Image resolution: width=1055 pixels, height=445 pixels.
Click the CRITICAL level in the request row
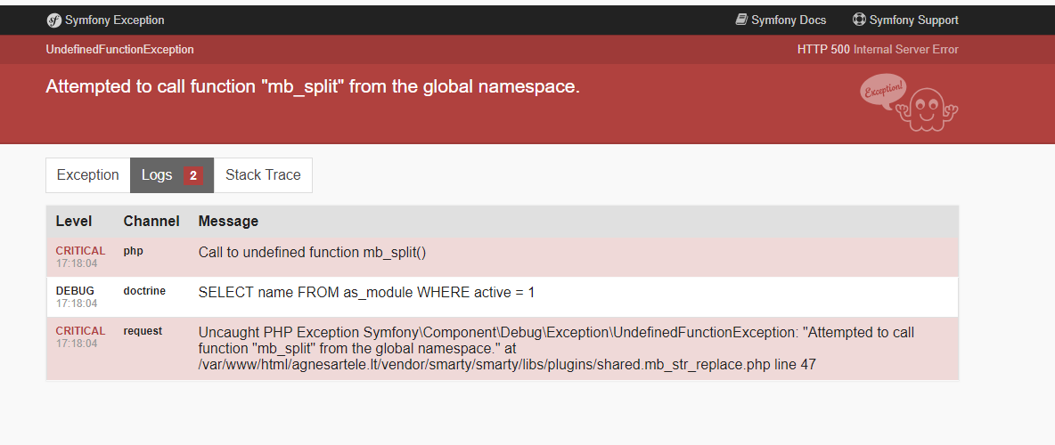click(x=81, y=331)
